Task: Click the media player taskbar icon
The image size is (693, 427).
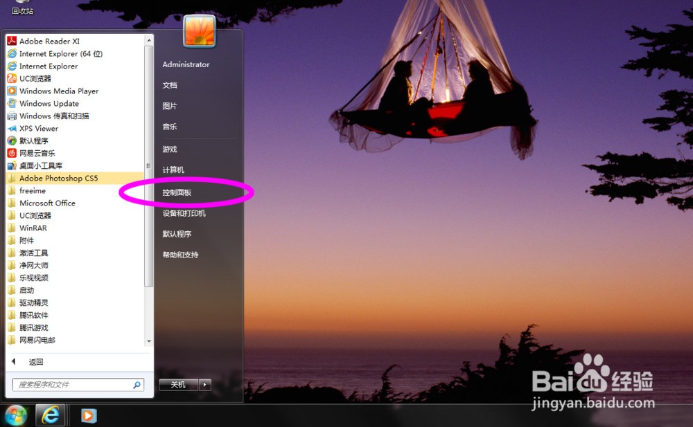Action: (x=88, y=415)
